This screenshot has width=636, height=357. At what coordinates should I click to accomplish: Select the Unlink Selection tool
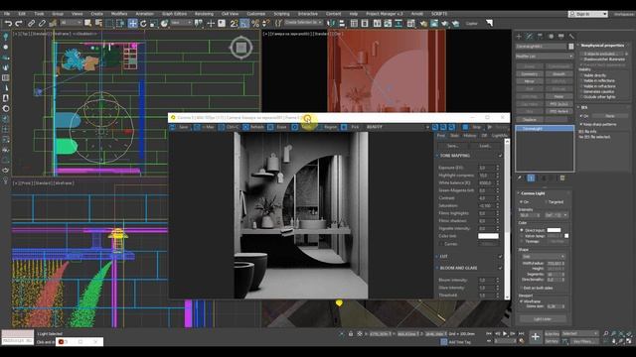[42, 24]
